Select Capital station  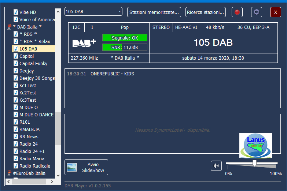(x=26, y=56)
